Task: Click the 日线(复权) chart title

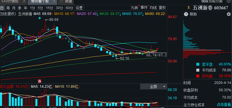Action: [x=8, y=14]
